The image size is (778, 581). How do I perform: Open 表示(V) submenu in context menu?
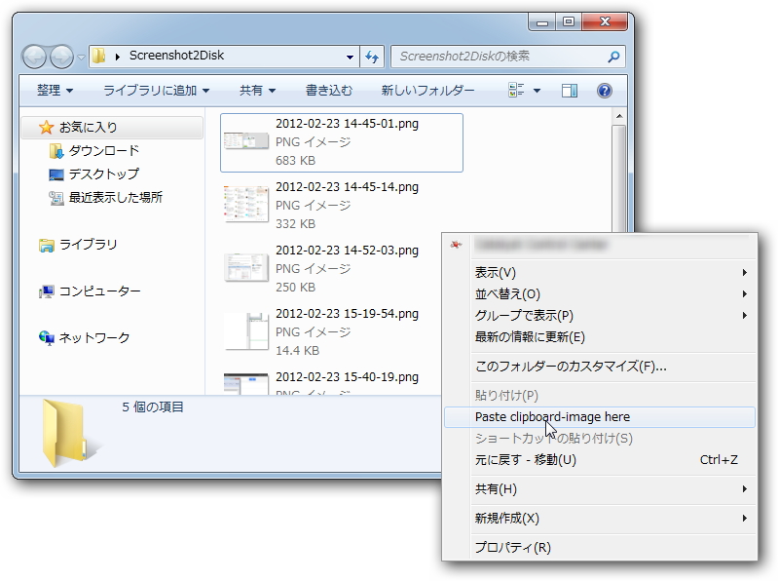click(x=600, y=273)
